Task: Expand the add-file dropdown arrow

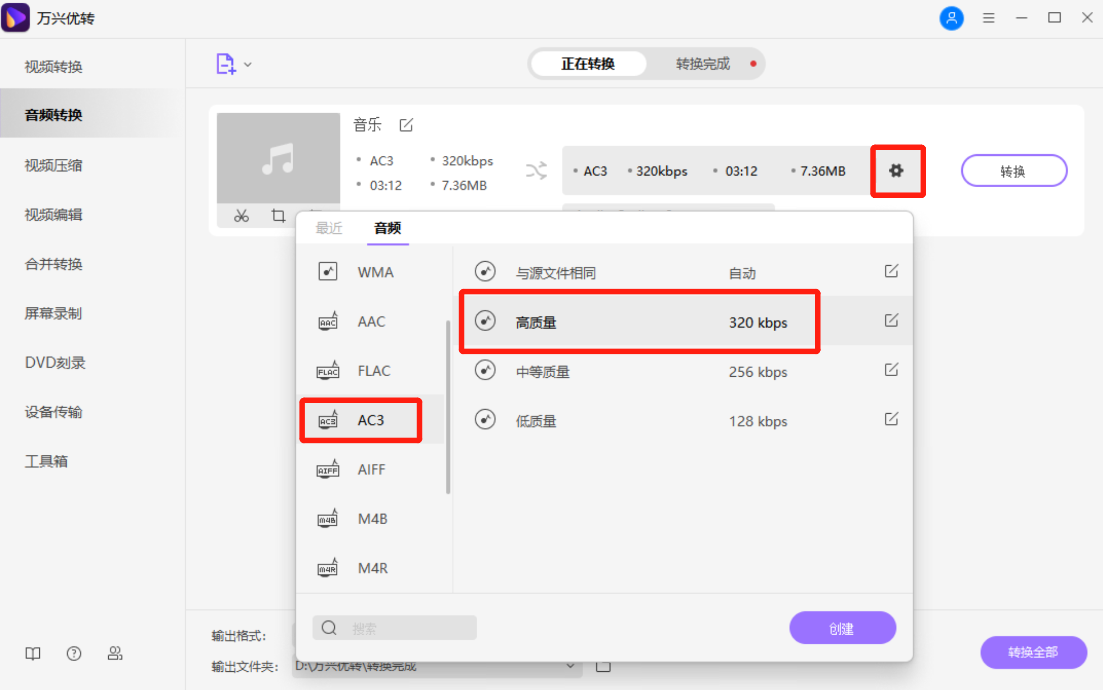Action: click(x=247, y=64)
